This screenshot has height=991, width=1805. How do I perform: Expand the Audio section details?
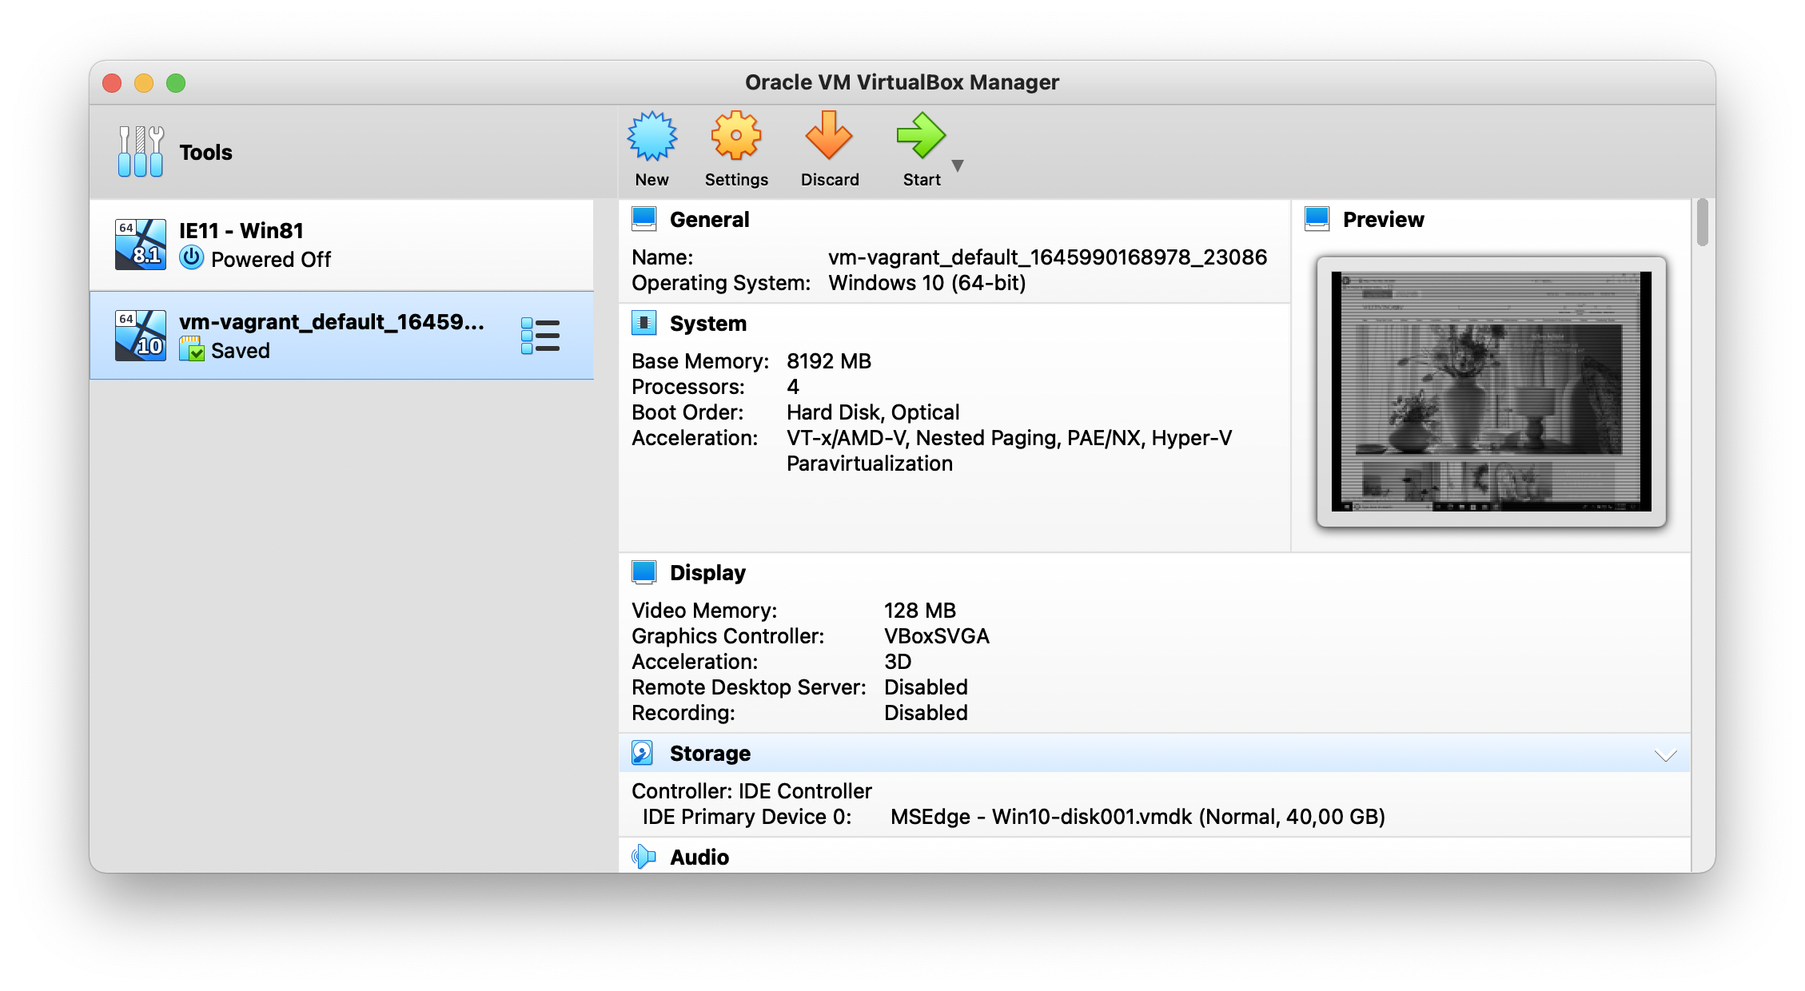click(x=699, y=855)
